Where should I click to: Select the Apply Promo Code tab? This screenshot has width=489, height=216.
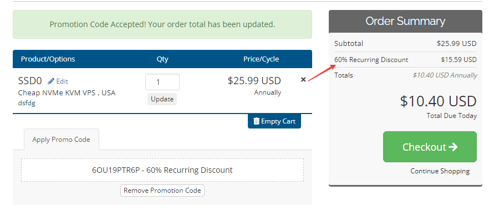(61, 140)
